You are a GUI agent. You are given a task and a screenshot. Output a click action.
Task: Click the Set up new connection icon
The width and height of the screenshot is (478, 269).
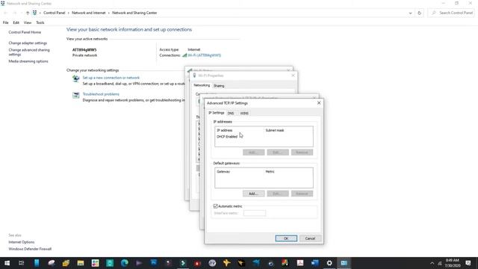75,78
